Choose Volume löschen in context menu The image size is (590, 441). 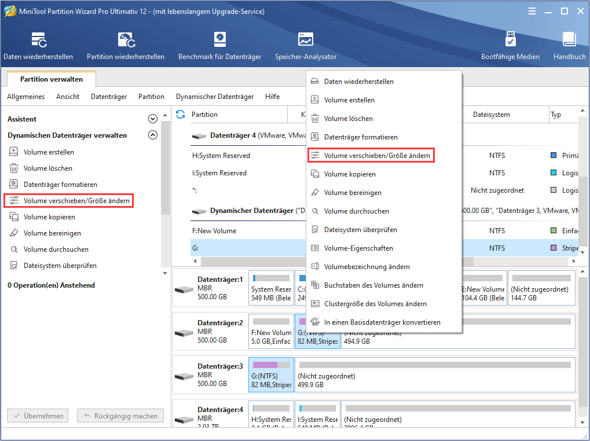point(384,119)
